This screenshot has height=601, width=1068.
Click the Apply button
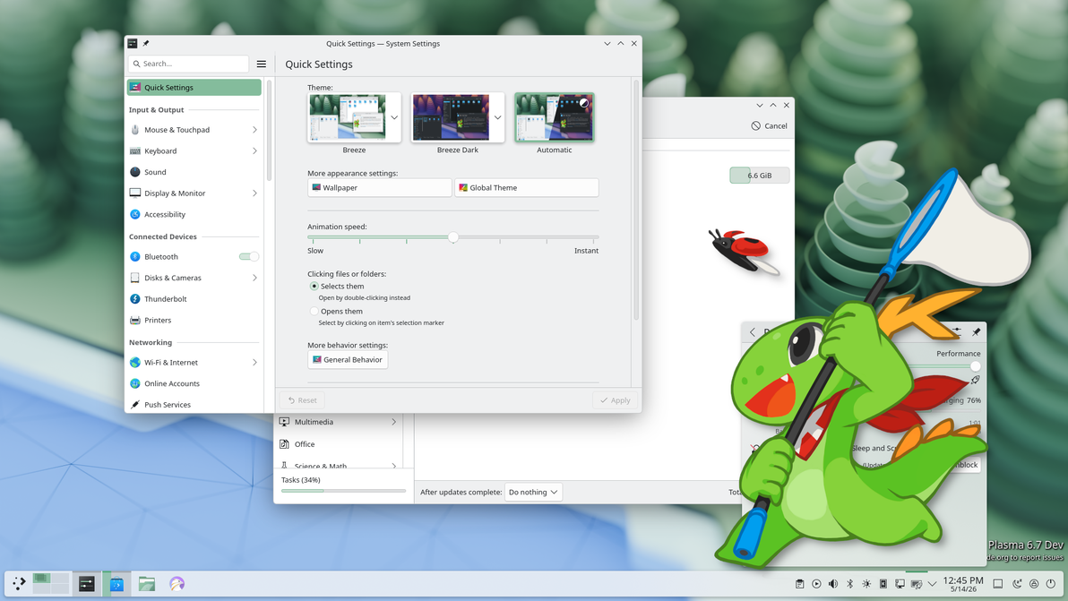(x=615, y=400)
